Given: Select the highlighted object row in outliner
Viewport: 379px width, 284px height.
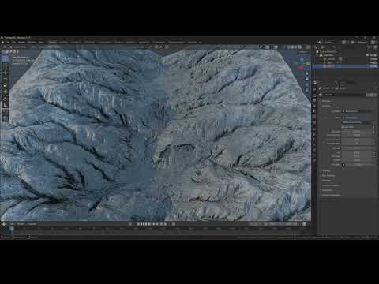Looking at the screenshot, I should (x=345, y=66).
